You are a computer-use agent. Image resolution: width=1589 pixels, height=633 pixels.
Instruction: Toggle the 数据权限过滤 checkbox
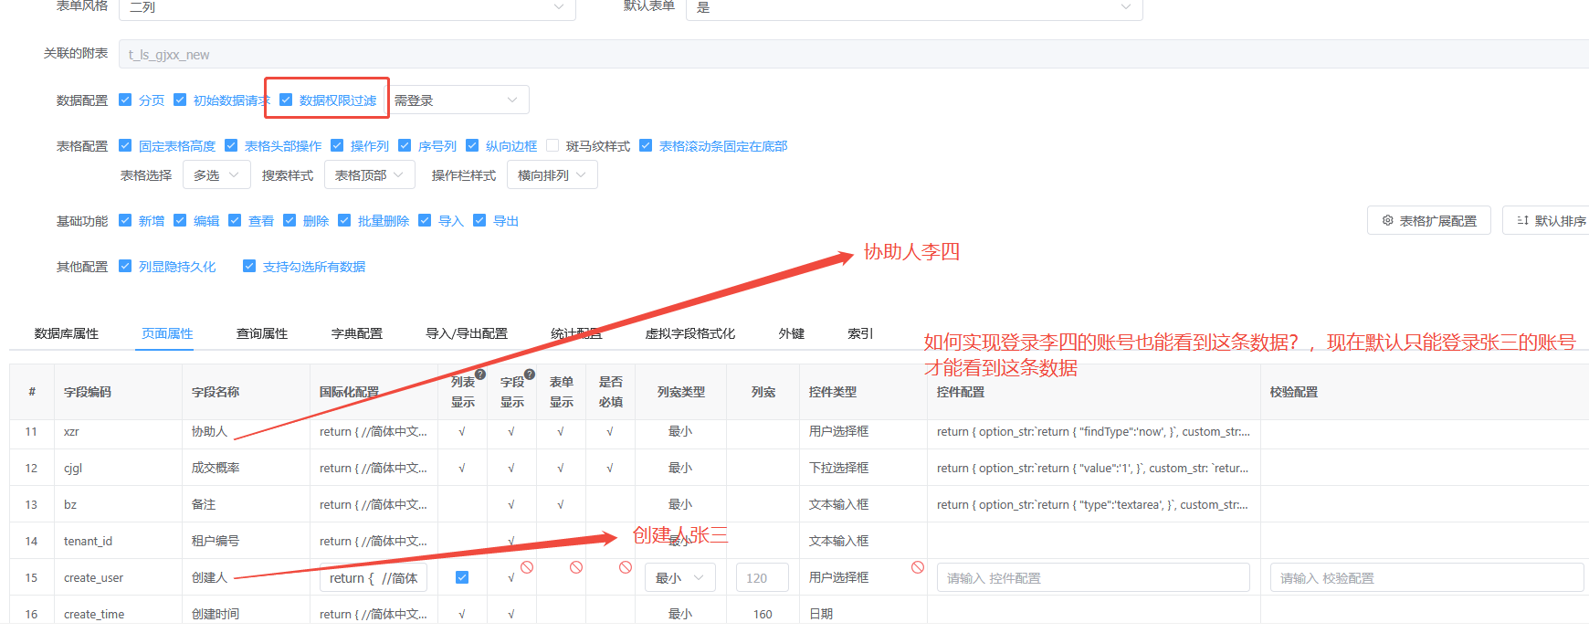286,100
